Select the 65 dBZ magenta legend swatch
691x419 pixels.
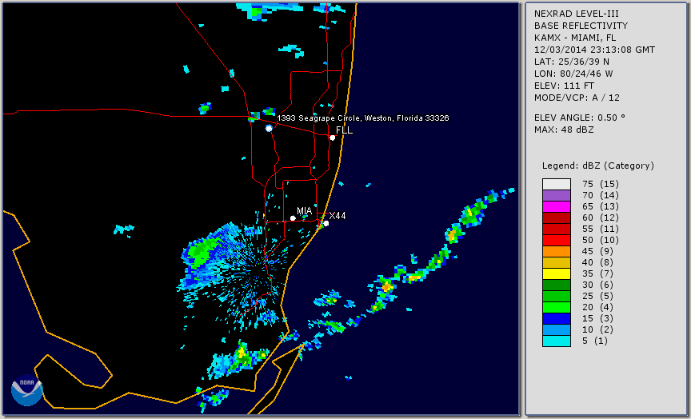557,206
